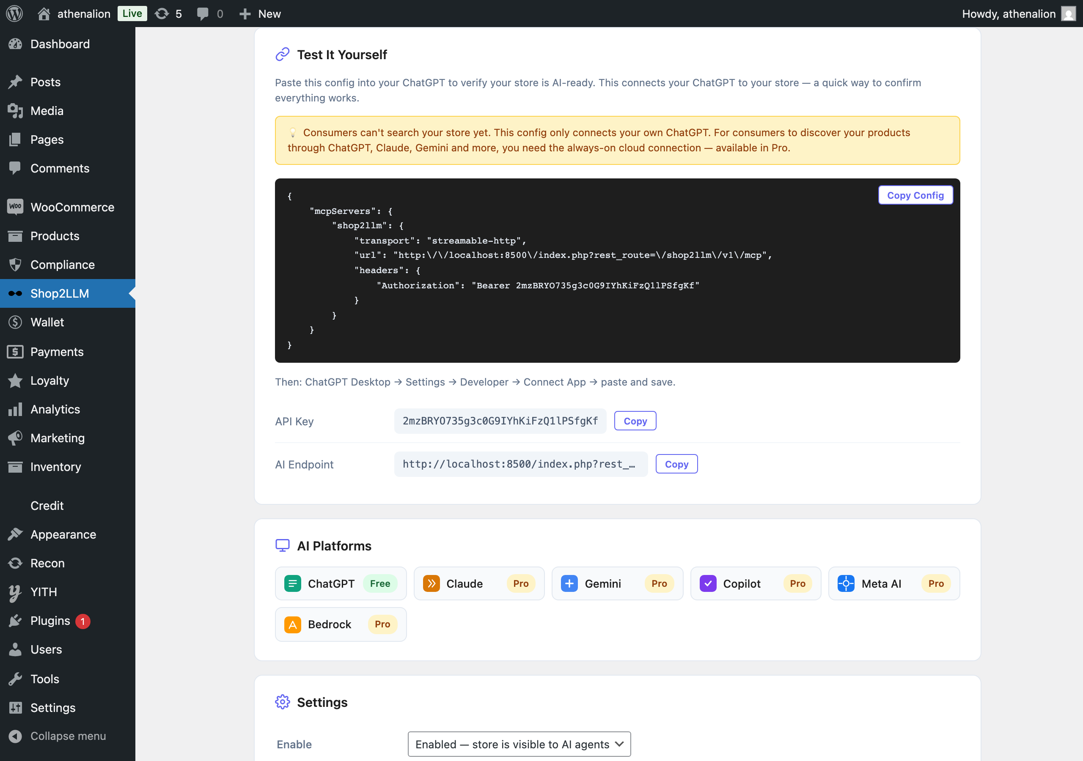This screenshot has height=761, width=1083.
Task: Click the Test It Yourself link icon
Action: tap(283, 55)
